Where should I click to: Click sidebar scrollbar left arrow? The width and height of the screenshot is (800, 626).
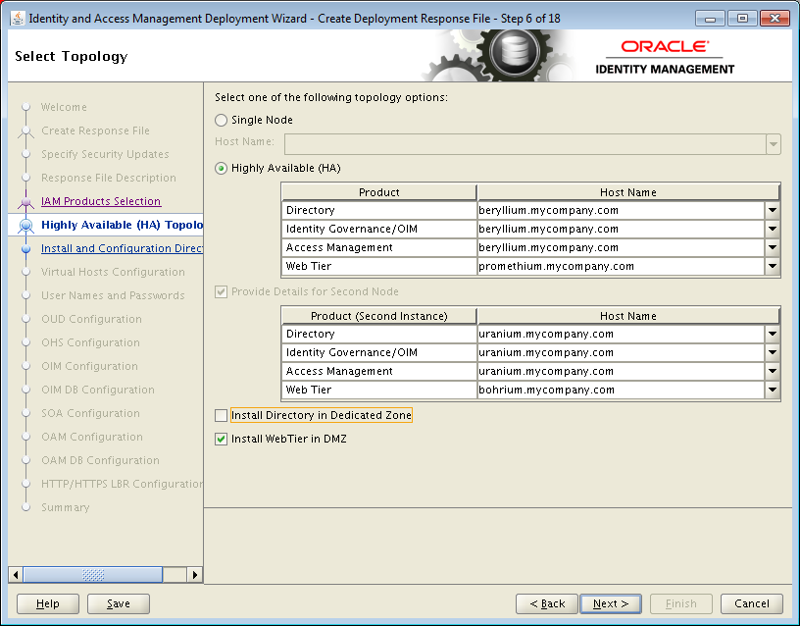point(16,575)
